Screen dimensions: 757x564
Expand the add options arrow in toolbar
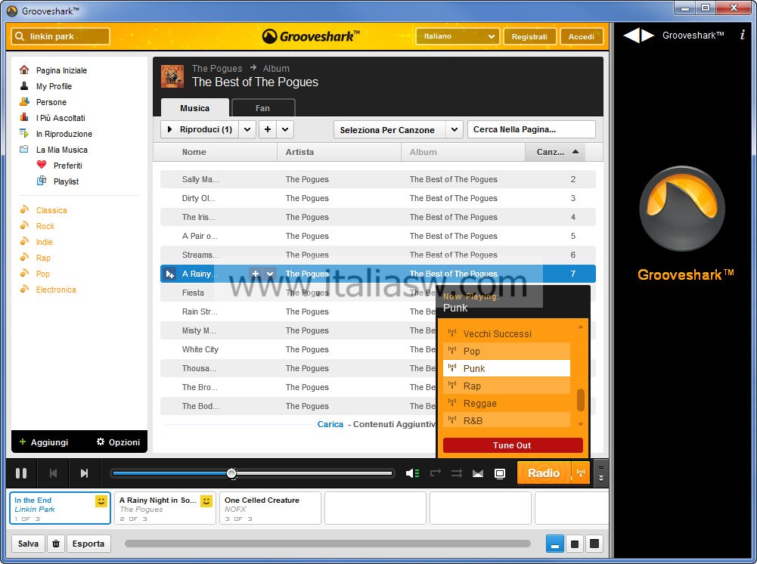[285, 129]
